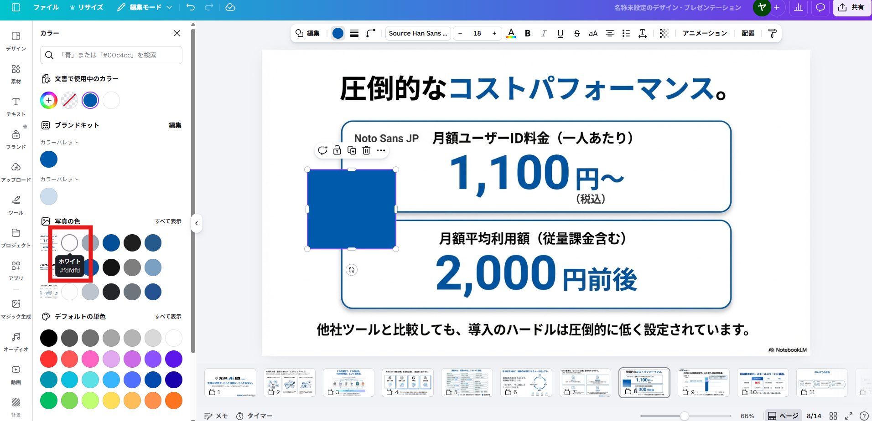Lock the selected blue rectangle
The width and height of the screenshot is (872, 421).
click(337, 150)
